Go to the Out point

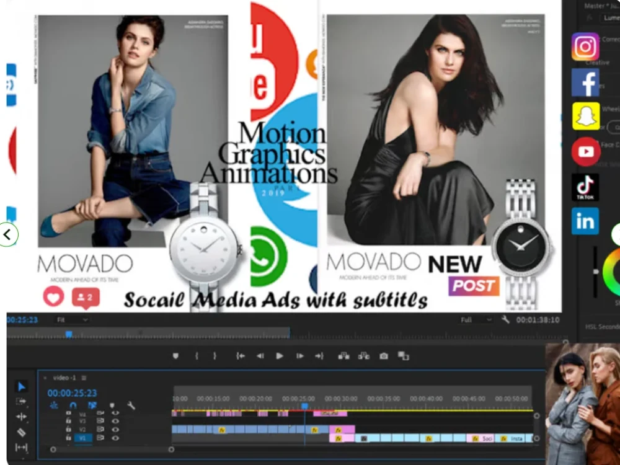319,356
